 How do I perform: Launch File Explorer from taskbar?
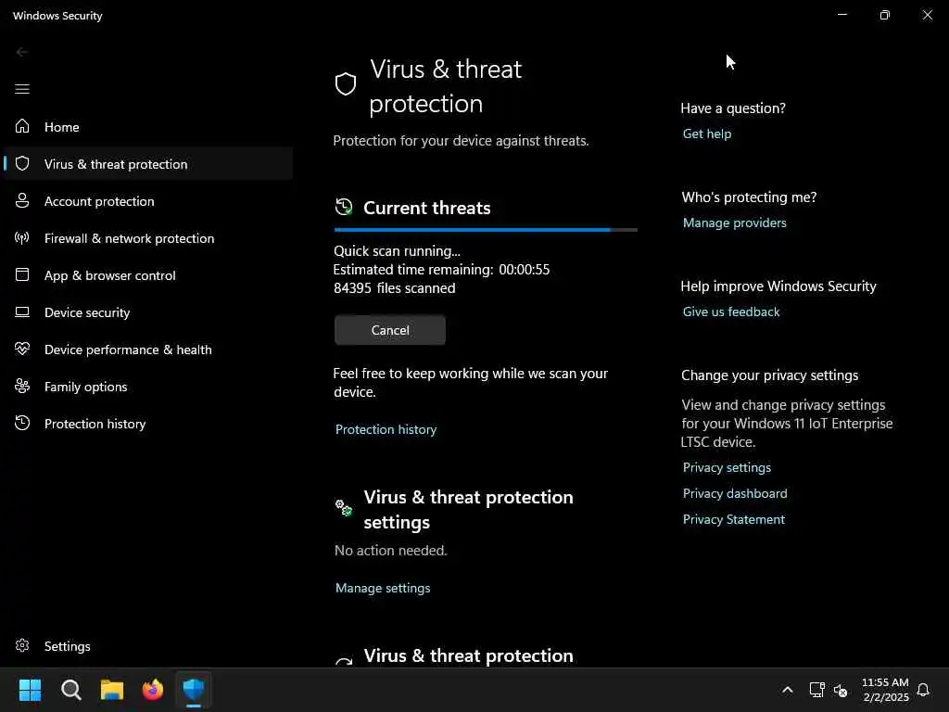click(112, 690)
